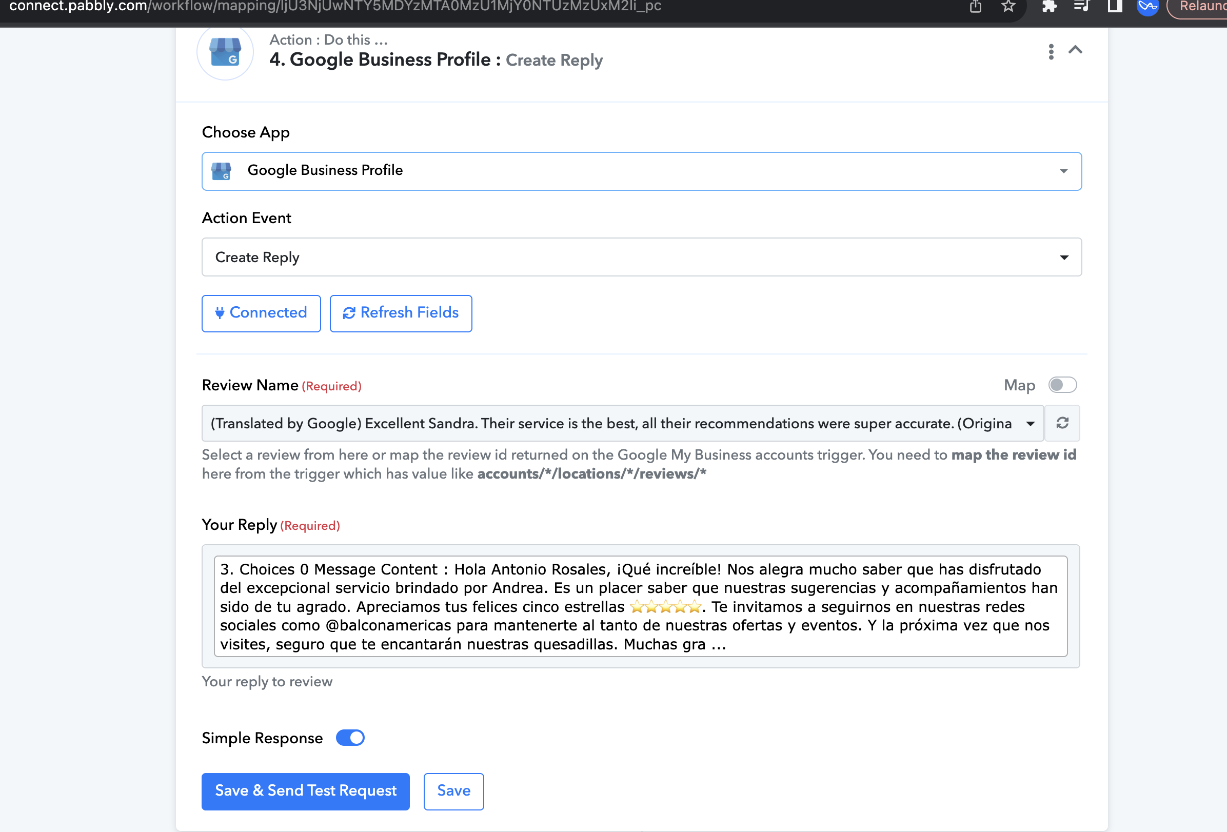Image resolution: width=1227 pixels, height=832 pixels.
Task: Click the browser share icon
Action: click(976, 6)
